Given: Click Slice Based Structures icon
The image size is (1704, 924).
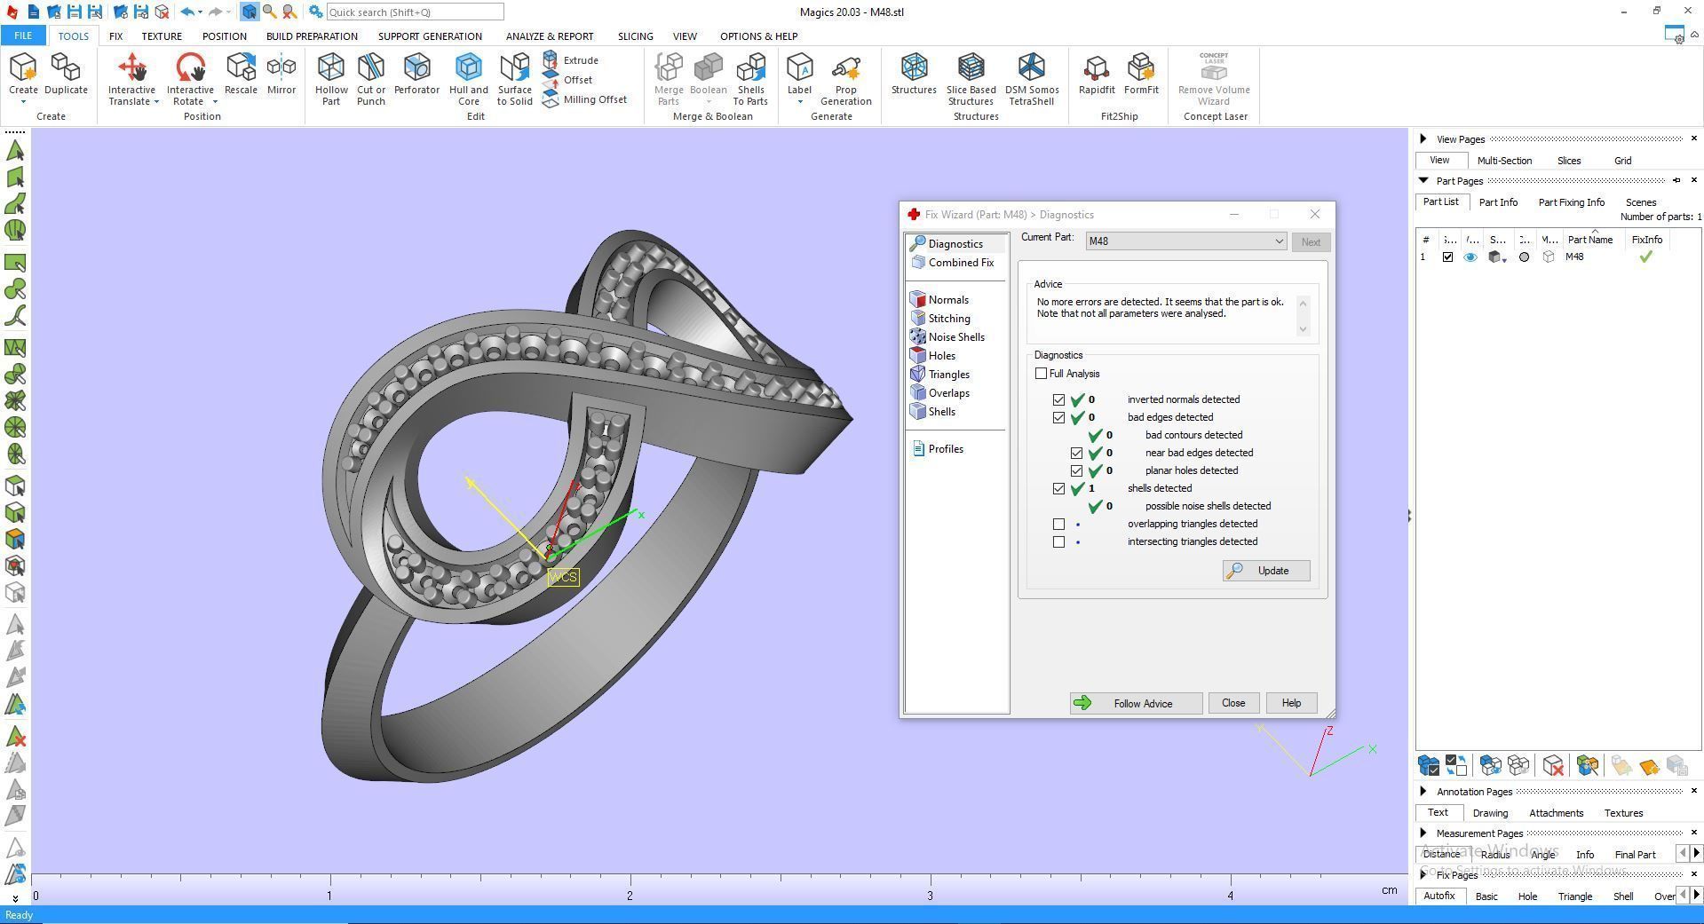Looking at the screenshot, I should [971, 78].
